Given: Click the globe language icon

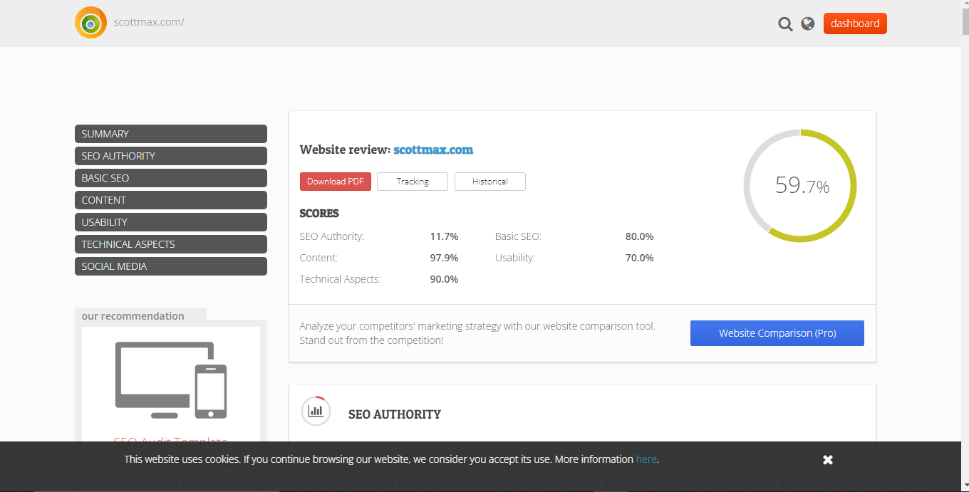Looking at the screenshot, I should point(808,23).
